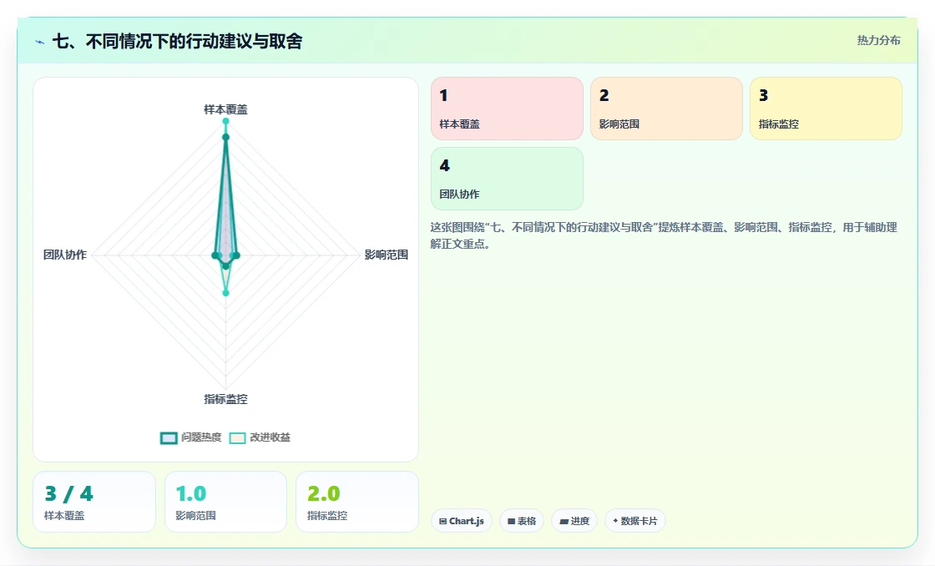
Task: Click the lightning icon beside the section title
Action: (40, 42)
